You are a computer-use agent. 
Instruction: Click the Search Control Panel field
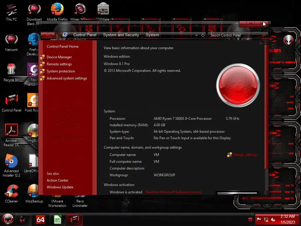coord(235,35)
